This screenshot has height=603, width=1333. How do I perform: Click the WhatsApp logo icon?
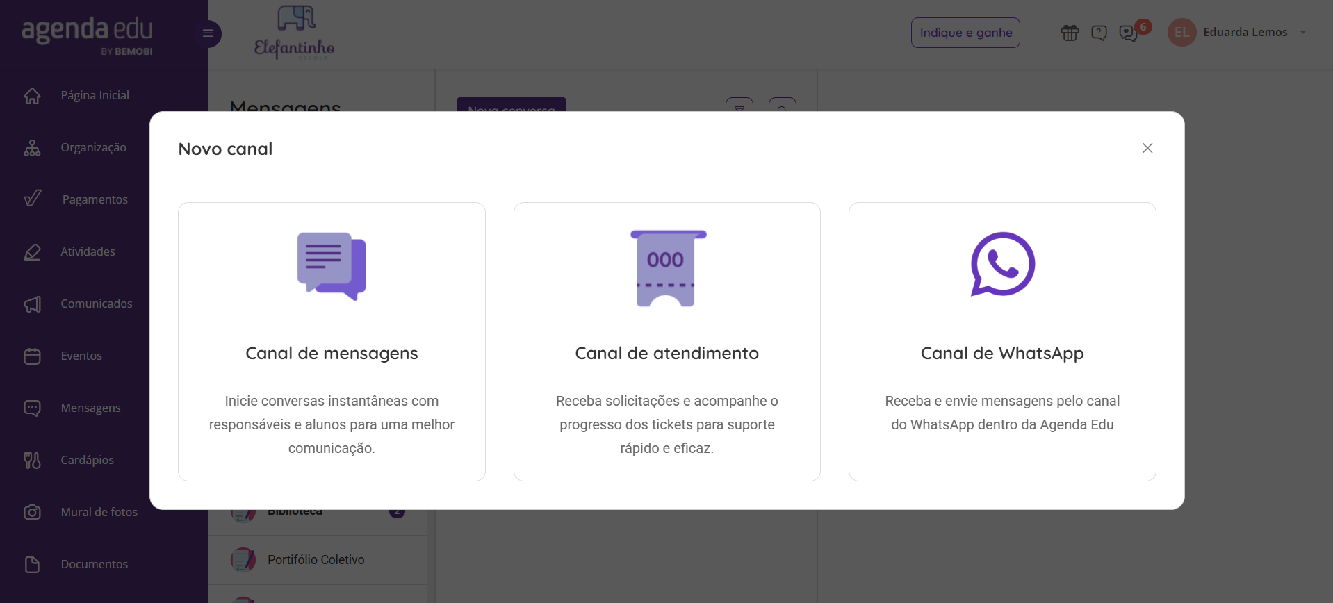1003,264
